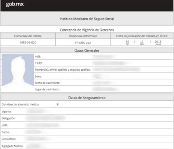Click the 'Datos Generales' section header
Screen dimensions: 174x149
[x=87, y=51]
